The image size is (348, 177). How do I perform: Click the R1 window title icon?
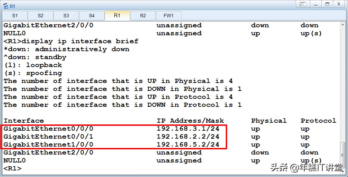pyautogui.click(x=6, y=7)
